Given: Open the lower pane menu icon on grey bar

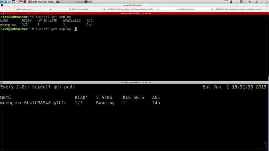Looking at the screenshot, I should pos(2,83).
